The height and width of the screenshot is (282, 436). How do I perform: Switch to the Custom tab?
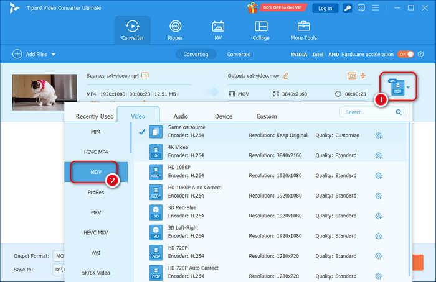coord(267,116)
